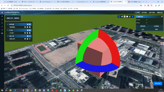Delete 拾取工具1 item with trash icon
The image size is (164, 92).
(x=27, y=39)
